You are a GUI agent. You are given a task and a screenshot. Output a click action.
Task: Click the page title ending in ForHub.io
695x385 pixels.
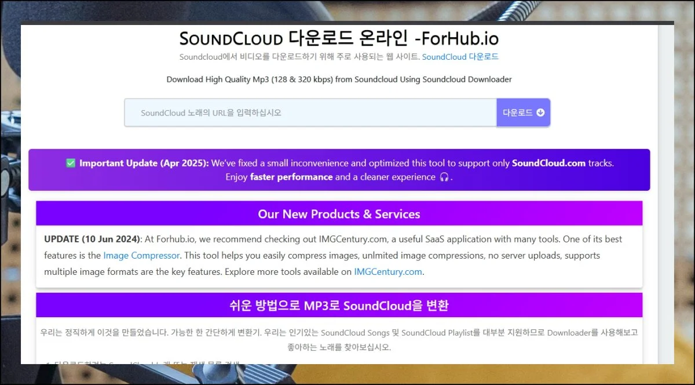coord(339,38)
